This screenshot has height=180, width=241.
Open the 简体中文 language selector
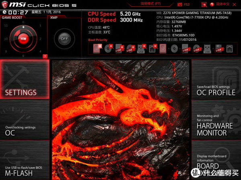223,4
